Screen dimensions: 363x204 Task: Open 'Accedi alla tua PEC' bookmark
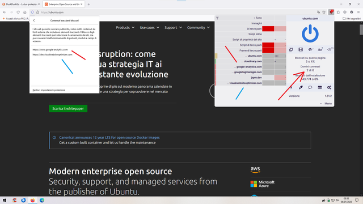(15, 19)
